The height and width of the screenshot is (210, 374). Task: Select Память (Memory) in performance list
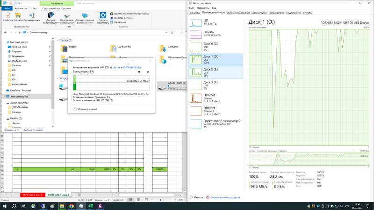pyautogui.click(x=209, y=34)
